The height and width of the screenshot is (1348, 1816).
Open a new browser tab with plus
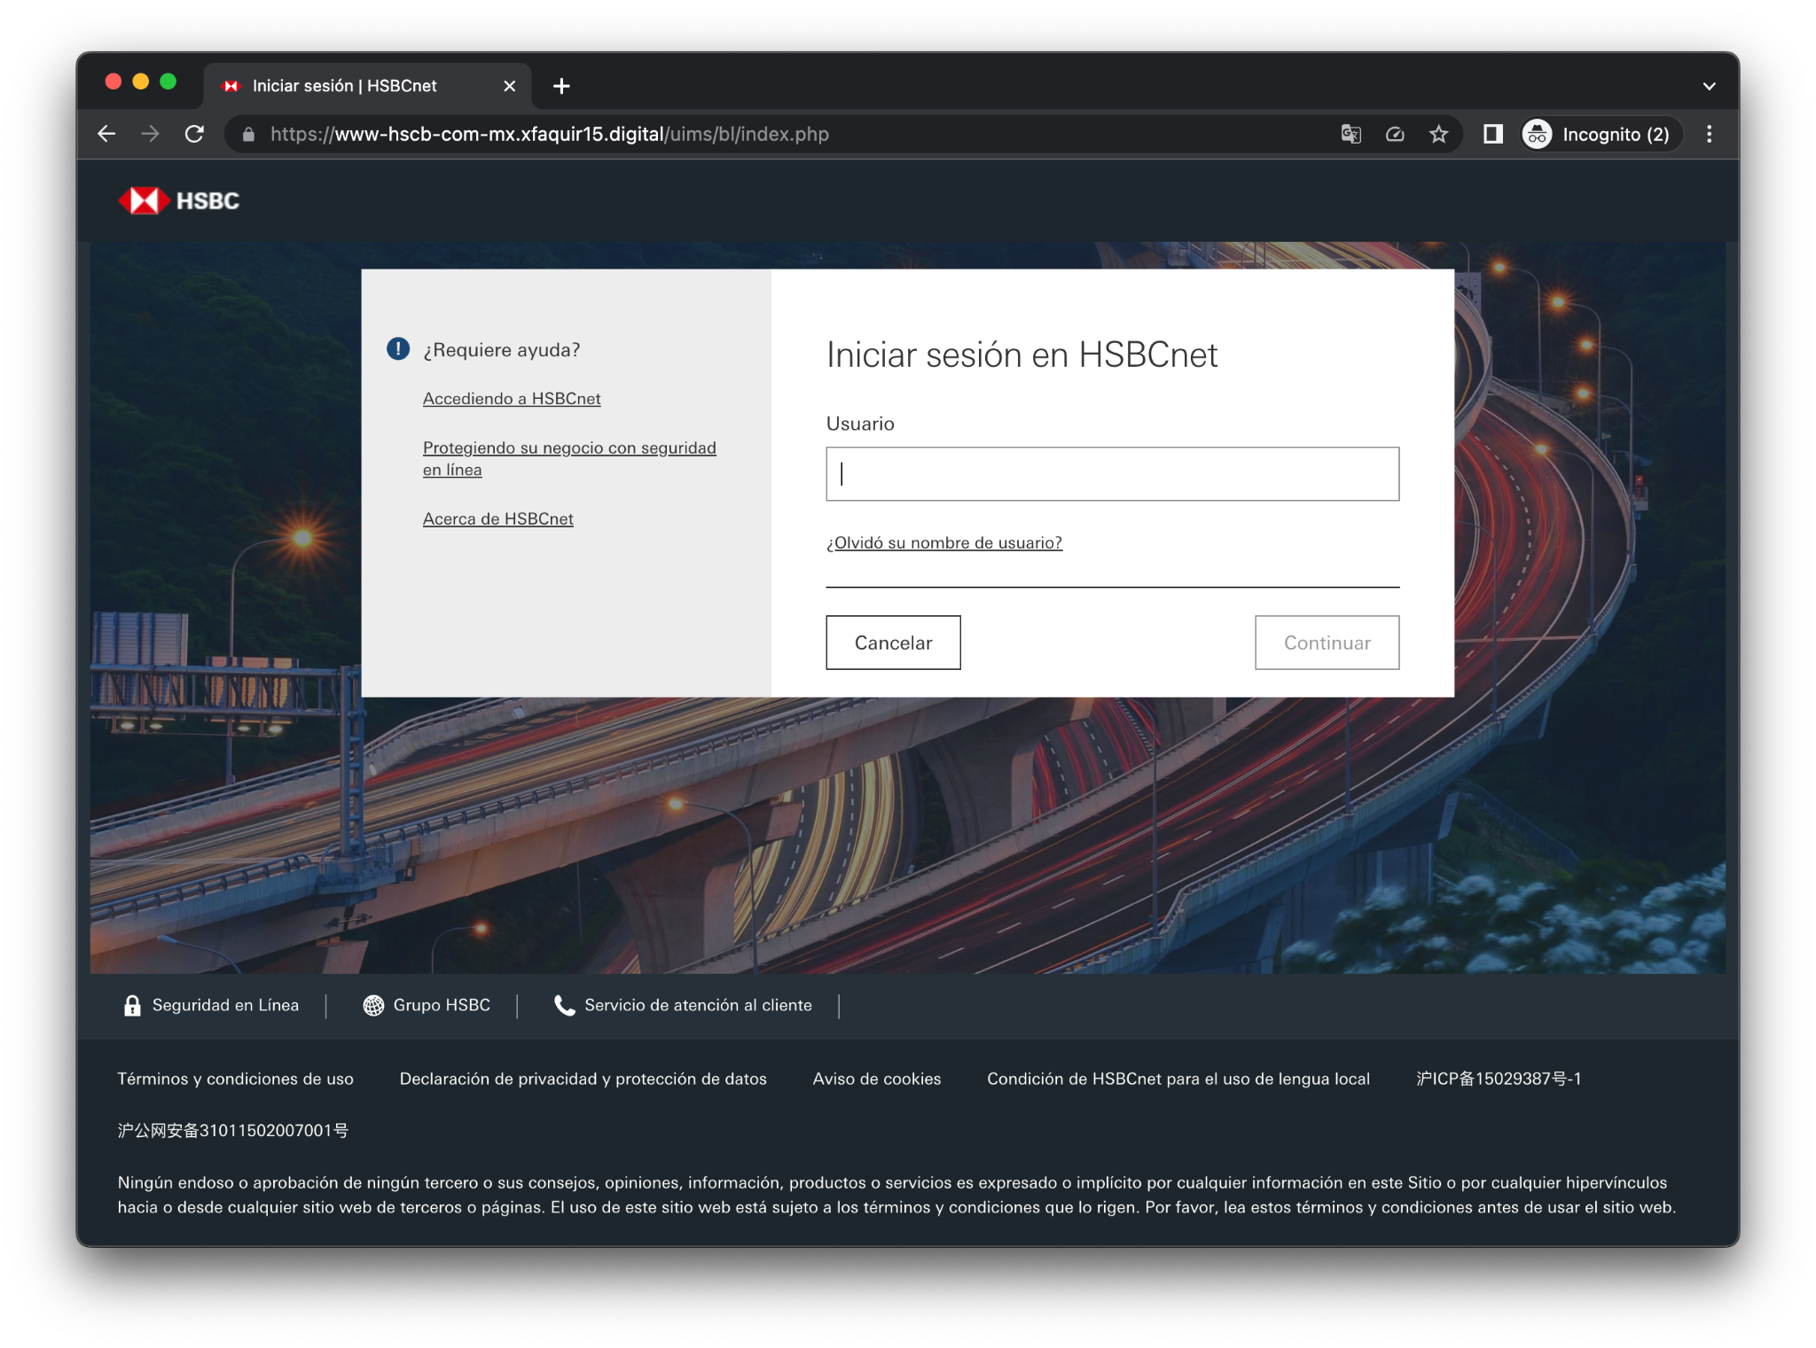point(561,86)
